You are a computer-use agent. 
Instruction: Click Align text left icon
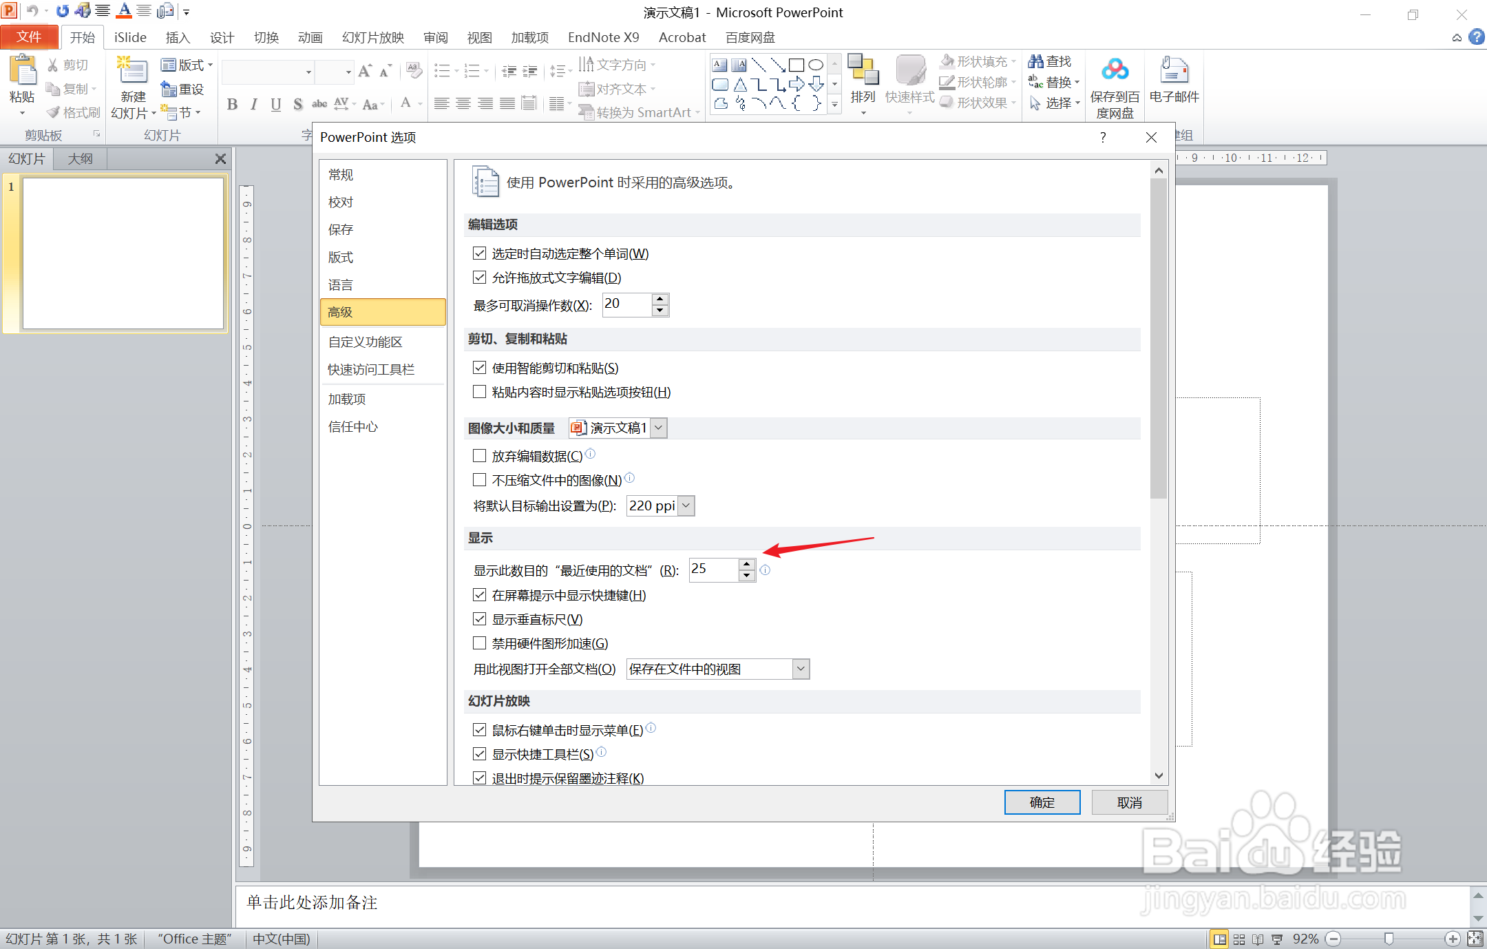click(x=442, y=104)
